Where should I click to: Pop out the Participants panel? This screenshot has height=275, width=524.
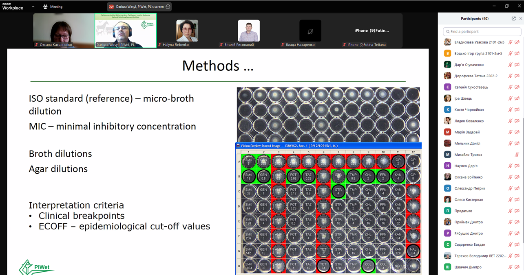coord(513,19)
